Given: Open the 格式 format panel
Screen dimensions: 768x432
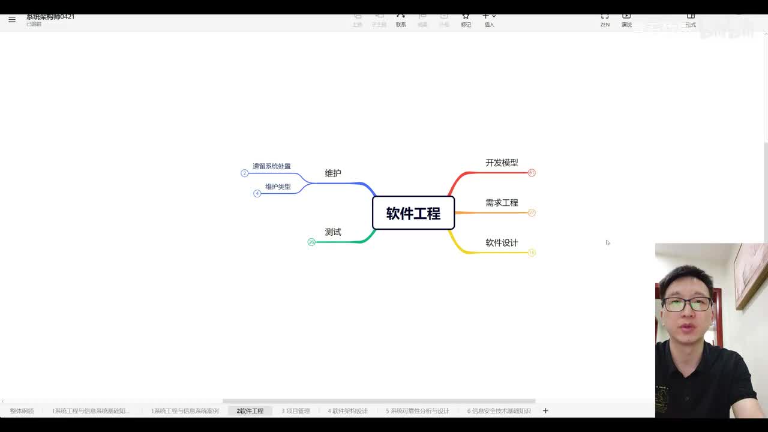Looking at the screenshot, I should tap(691, 20).
